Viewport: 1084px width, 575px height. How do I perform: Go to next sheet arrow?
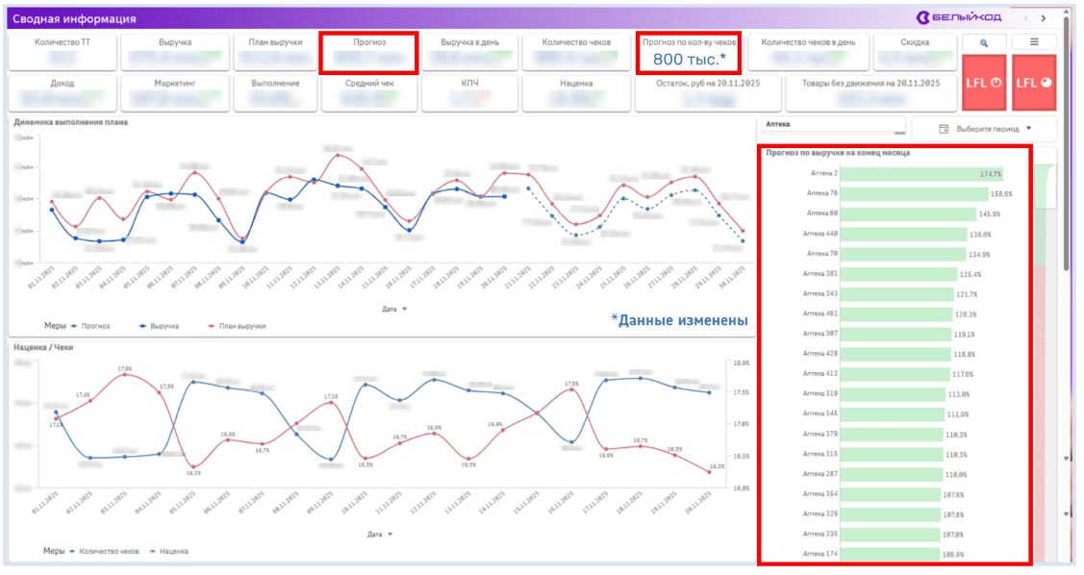tap(1044, 18)
